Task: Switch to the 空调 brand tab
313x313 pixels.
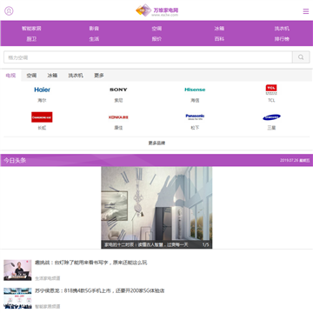Action: click(x=31, y=76)
